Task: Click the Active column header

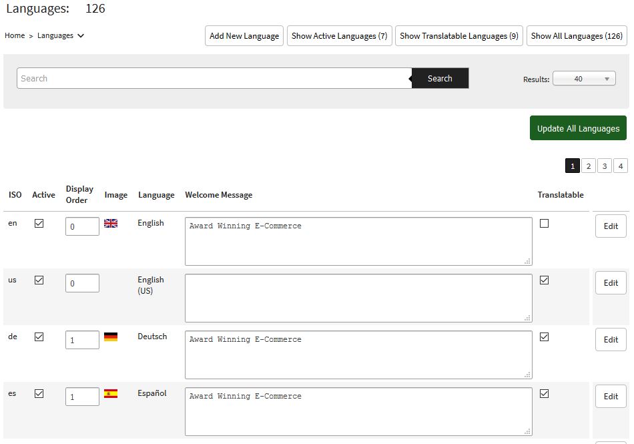Action: (x=43, y=194)
